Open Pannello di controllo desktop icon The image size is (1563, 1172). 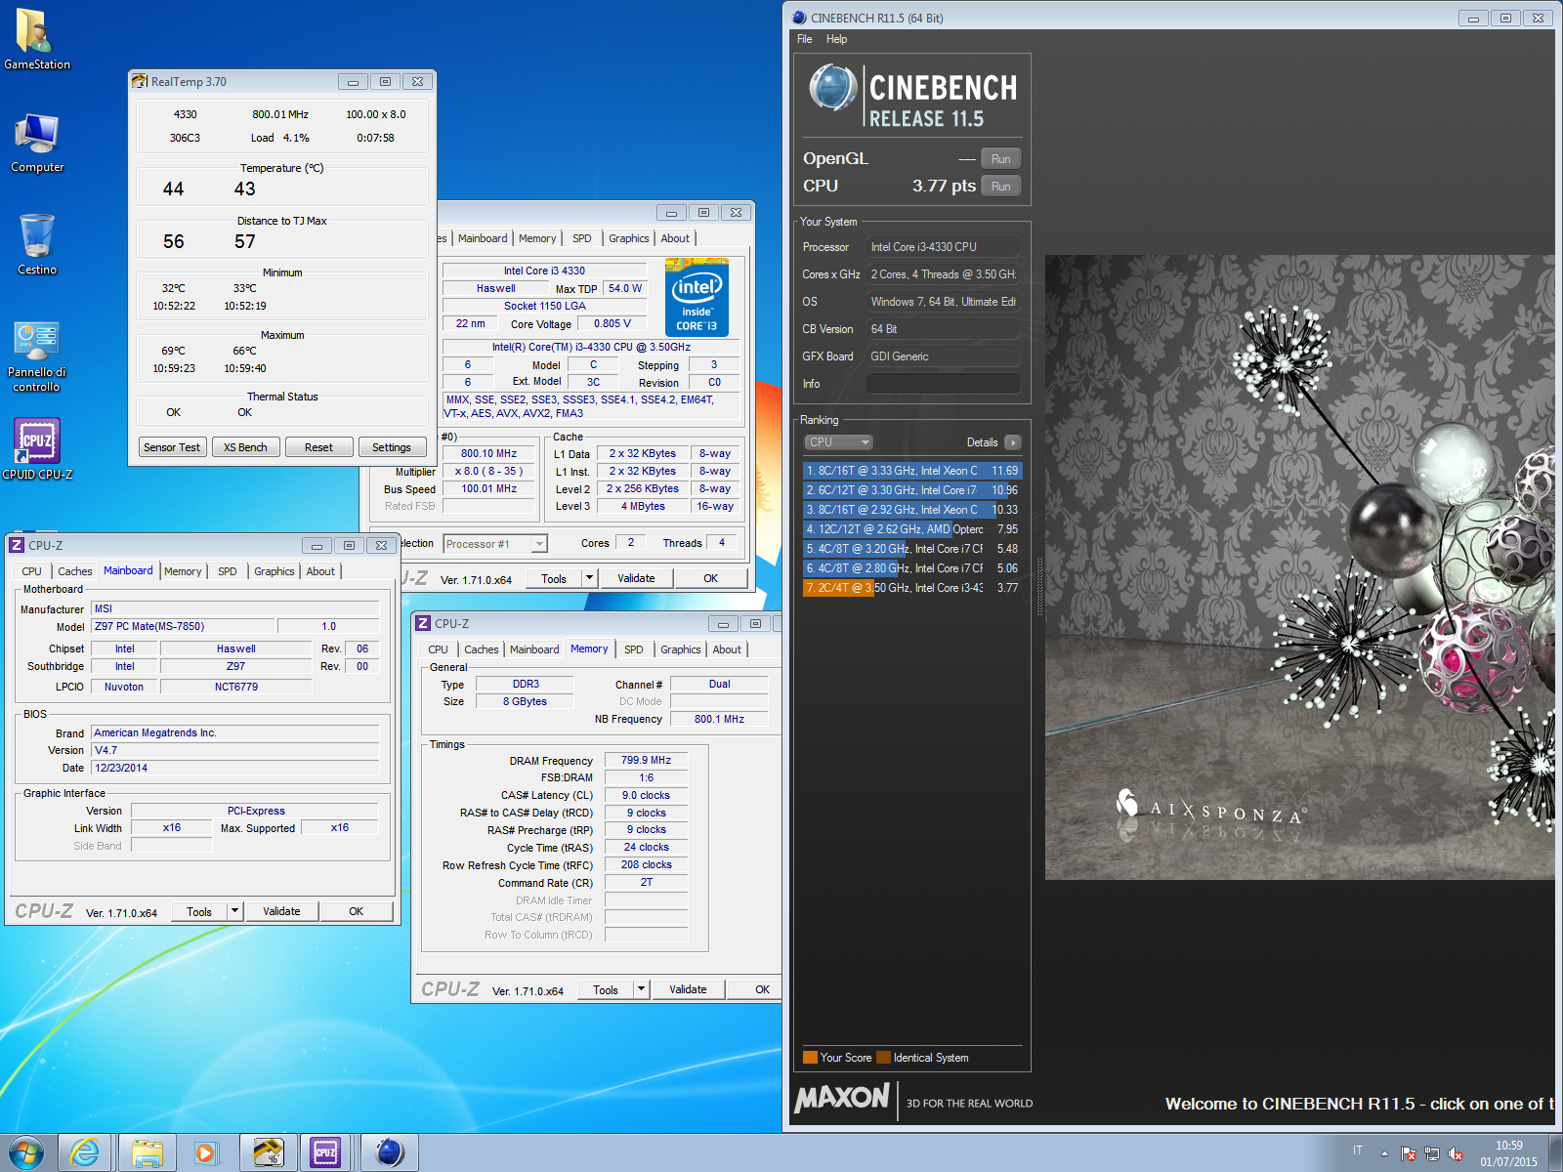click(x=37, y=356)
